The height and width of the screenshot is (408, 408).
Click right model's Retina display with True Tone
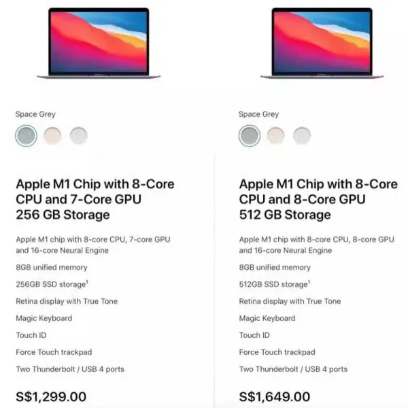tap(290, 301)
